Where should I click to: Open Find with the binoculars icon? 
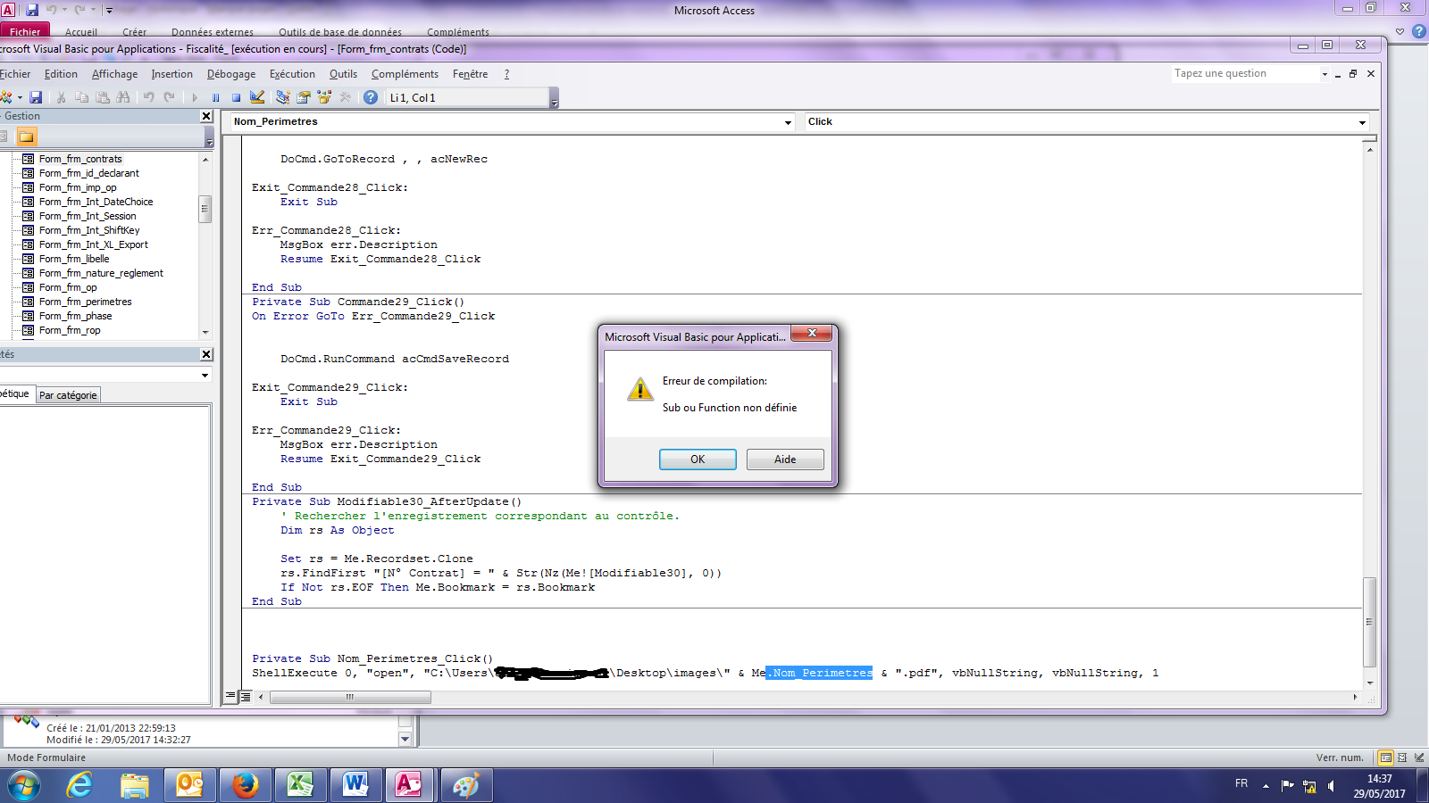click(123, 97)
